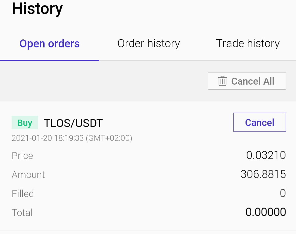Tap the green Buy label badge

[x=25, y=123]
